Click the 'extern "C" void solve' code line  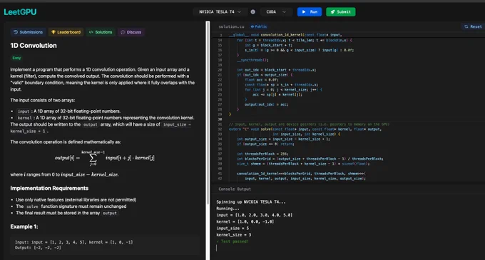pos(305,129)
